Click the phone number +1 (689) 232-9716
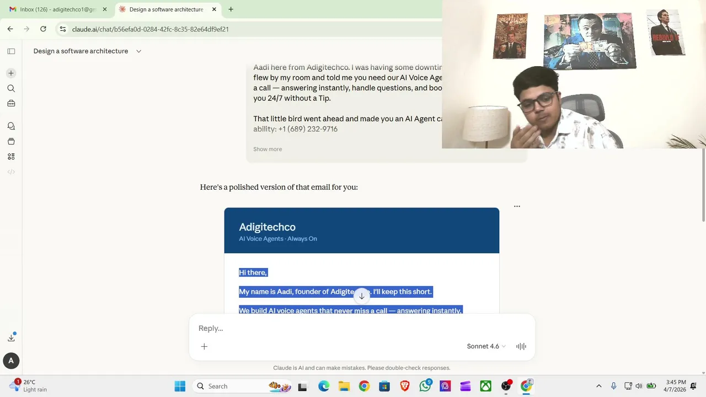This screenshot has height=397, width=706. 308,129
